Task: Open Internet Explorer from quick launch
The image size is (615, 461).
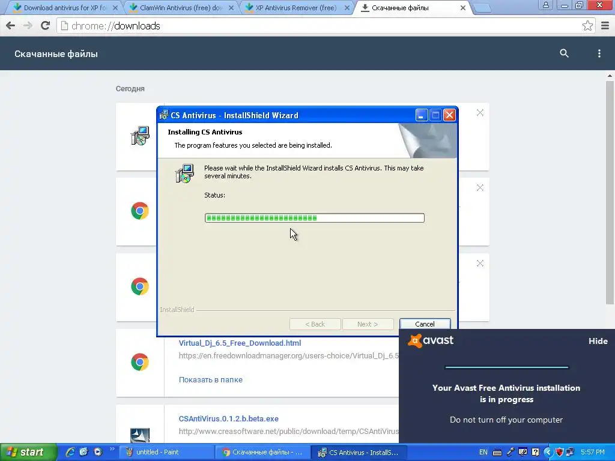Action: pos(70,452)
